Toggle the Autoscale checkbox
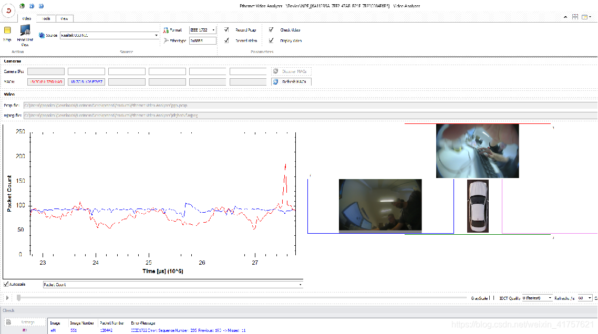This screenshot has height=334, width=598. click(6, 285)
